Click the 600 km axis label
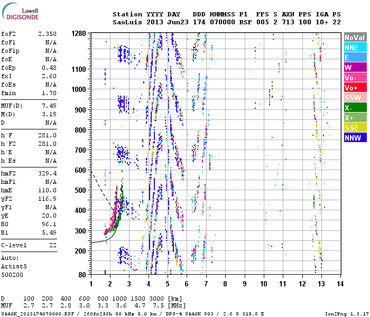Viewport: 370px width, 317px height. pos(80,170)
